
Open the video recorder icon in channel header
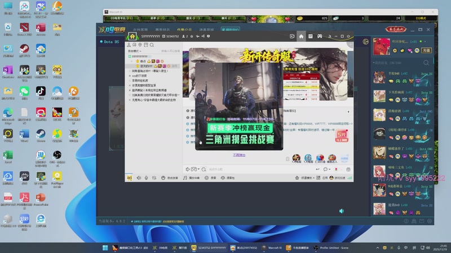pyautogui.click(x=292, y=37)
